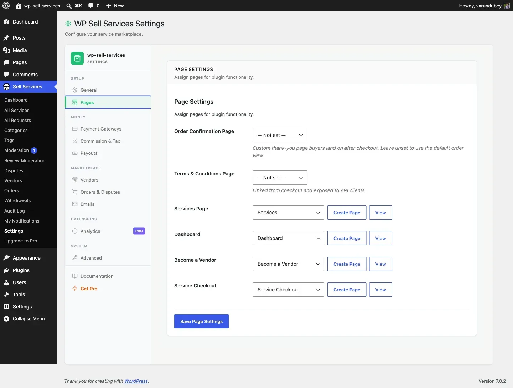Click the Commission & Tax percent icon
The height and width of the screenshot is (388, 513).
(x=75, y=141)
